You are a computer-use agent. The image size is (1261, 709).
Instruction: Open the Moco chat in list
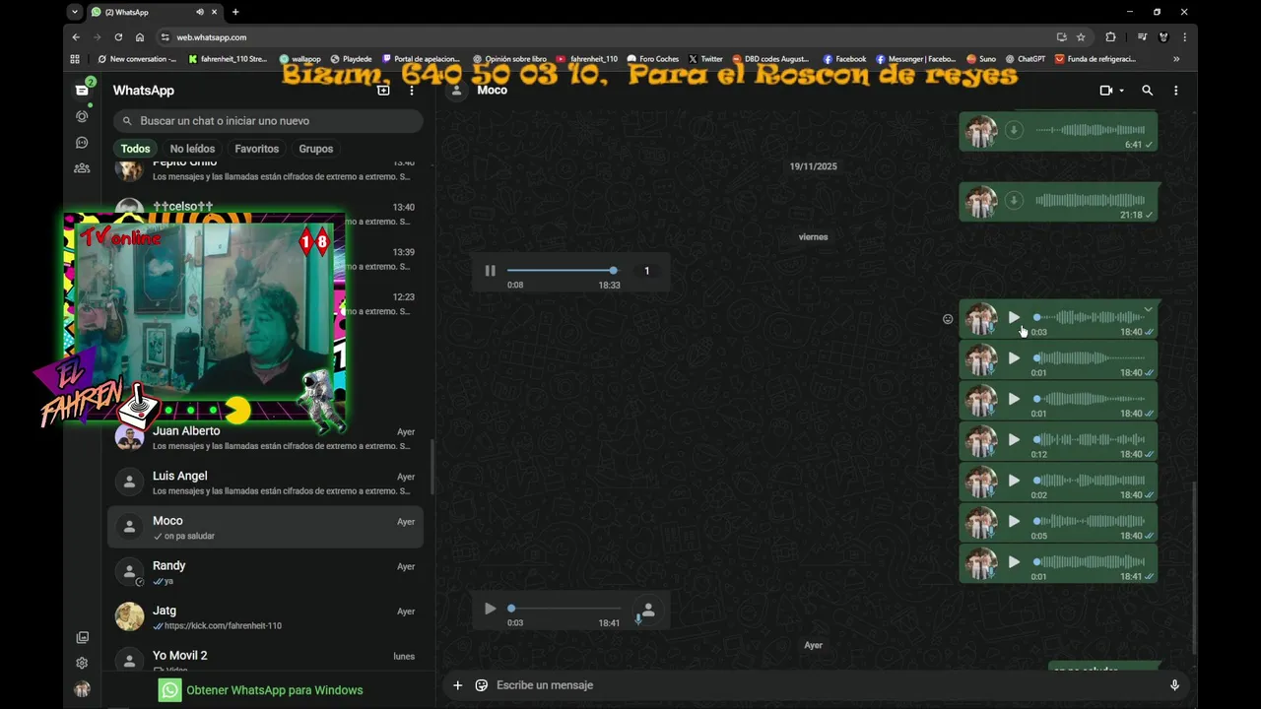click(x=265, y=528)
